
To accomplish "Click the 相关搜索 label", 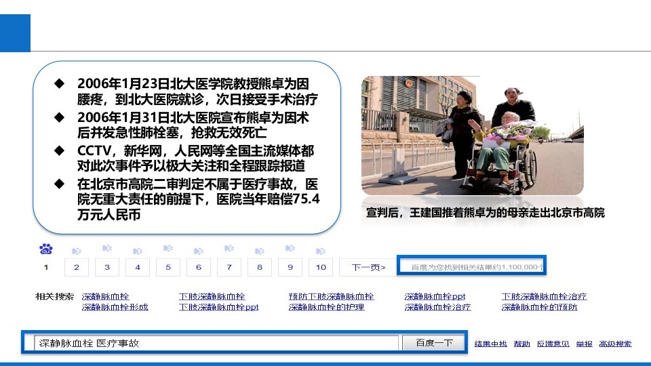I will coord(54,296).
